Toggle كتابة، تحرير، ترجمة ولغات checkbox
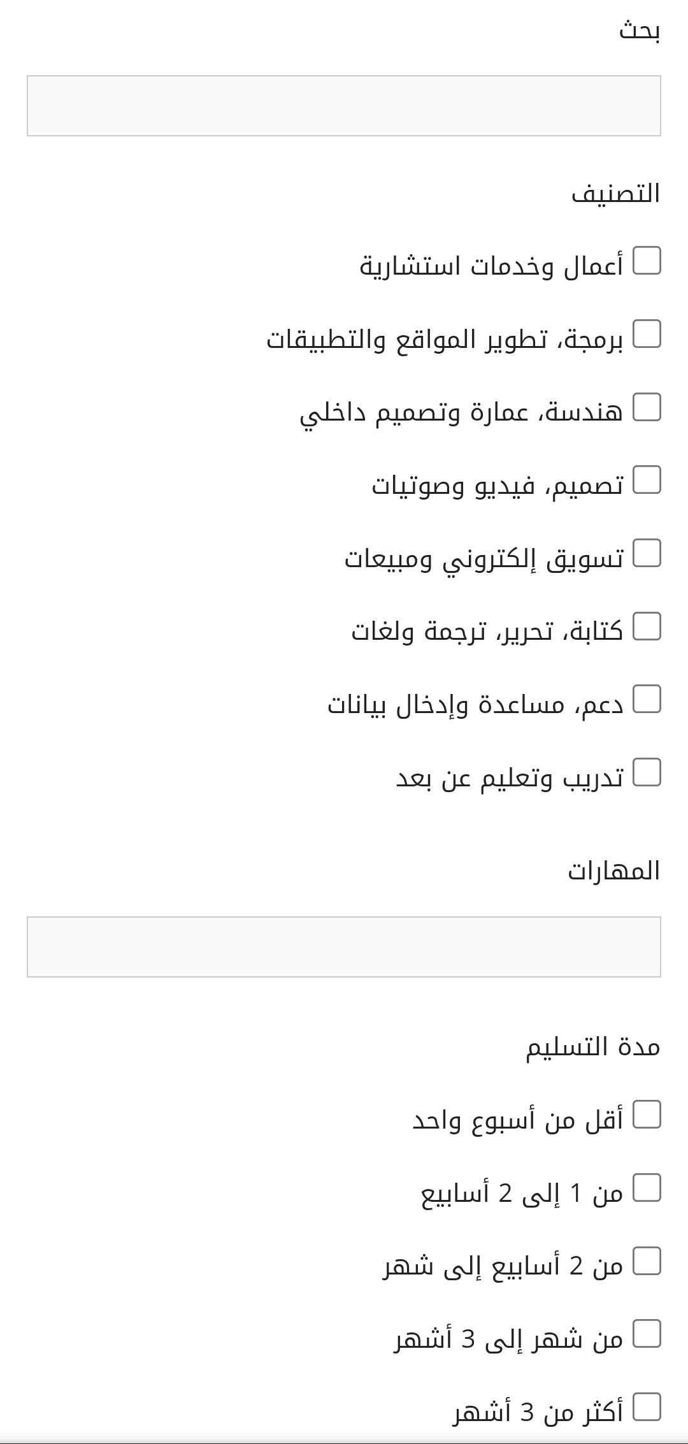This screenshot has width=688, height=1444. pyautogui.click(x=647, y=626)
